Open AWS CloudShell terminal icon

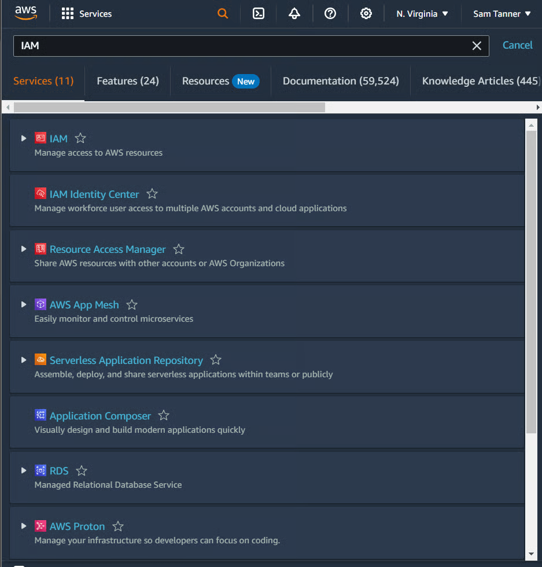pyautogui.click(x=259, y=13)
